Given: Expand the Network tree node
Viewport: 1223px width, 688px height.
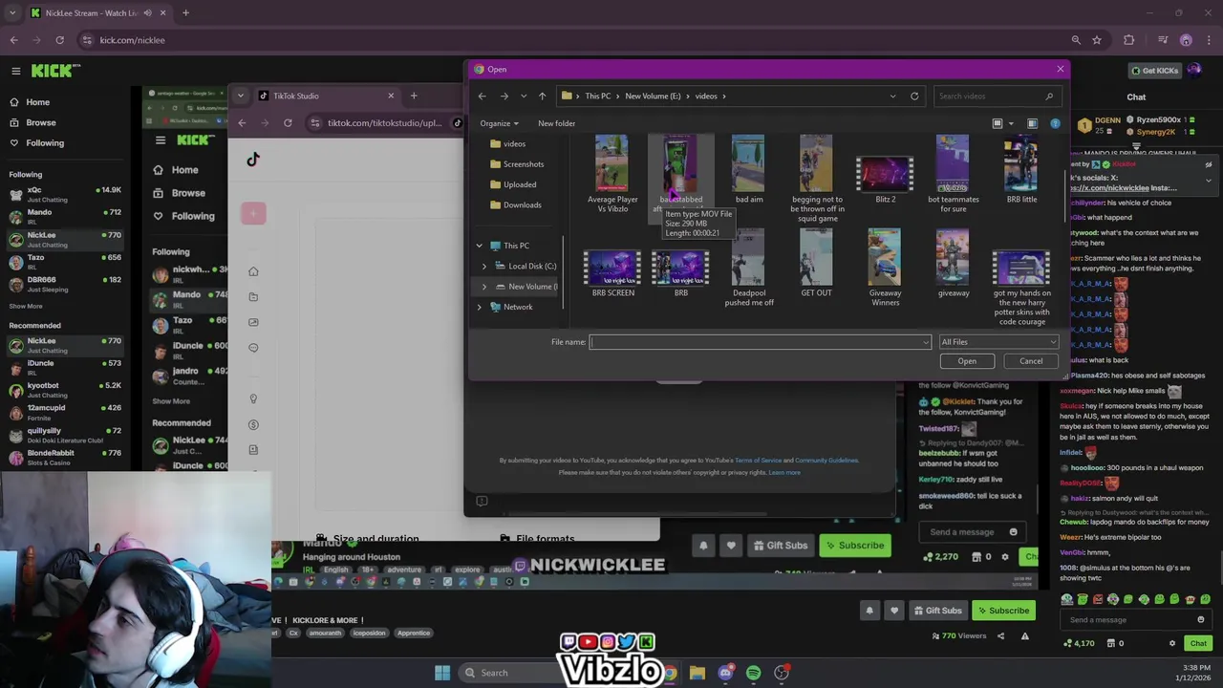Looking at the screenshot, I should click(x=480, y=307).
